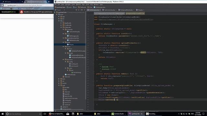Image resolution: width=207 pixels, height=116 pixels.
Task: Select services.yml in config folder
Action: coord(74,66)
